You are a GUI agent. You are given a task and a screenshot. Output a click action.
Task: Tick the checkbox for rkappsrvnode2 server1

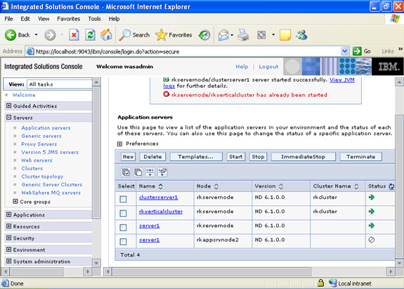pyautogui.click(x=123, y=242)
